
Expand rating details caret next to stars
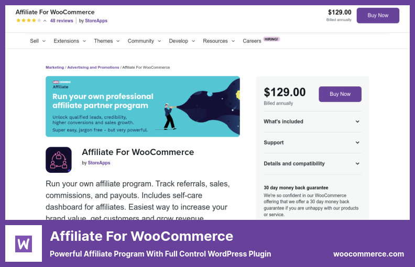pyautogui.click(x=45, y=20)
